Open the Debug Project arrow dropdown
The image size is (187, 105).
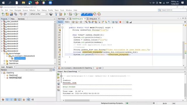73,14
